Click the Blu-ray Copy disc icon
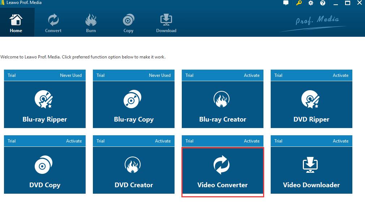 coord(133,99)
